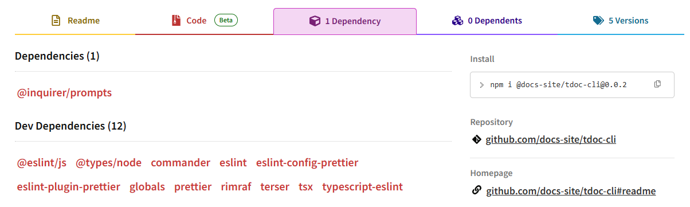Viewport: 690px width, 207px height.
Task: Click the Dependency cube icon
Action: tap(315, 21)
